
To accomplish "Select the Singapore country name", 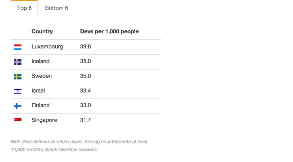I will tap(44, 120).
